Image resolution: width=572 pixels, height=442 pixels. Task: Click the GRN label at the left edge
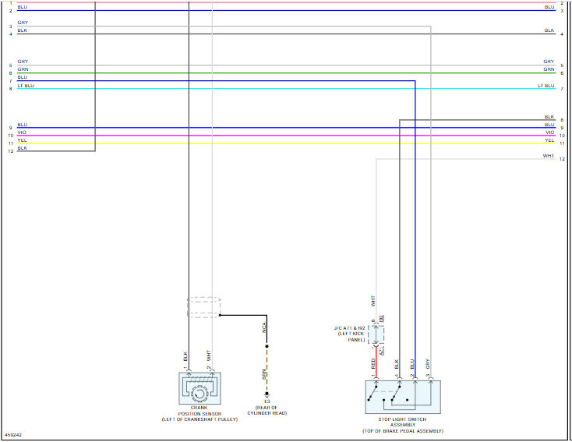[23, 69]
